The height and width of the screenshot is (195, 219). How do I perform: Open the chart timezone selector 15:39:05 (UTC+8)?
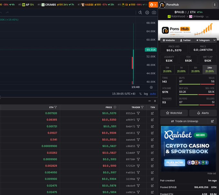tap(124, 94)
